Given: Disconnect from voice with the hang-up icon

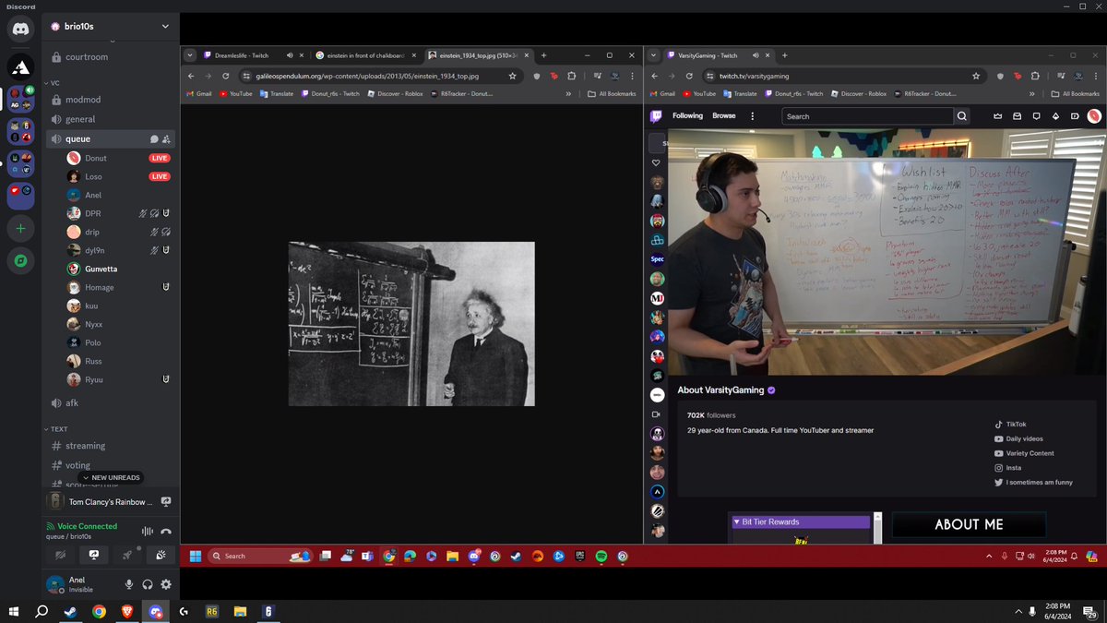Looking at the screenshot, I should tap(166, 531).
